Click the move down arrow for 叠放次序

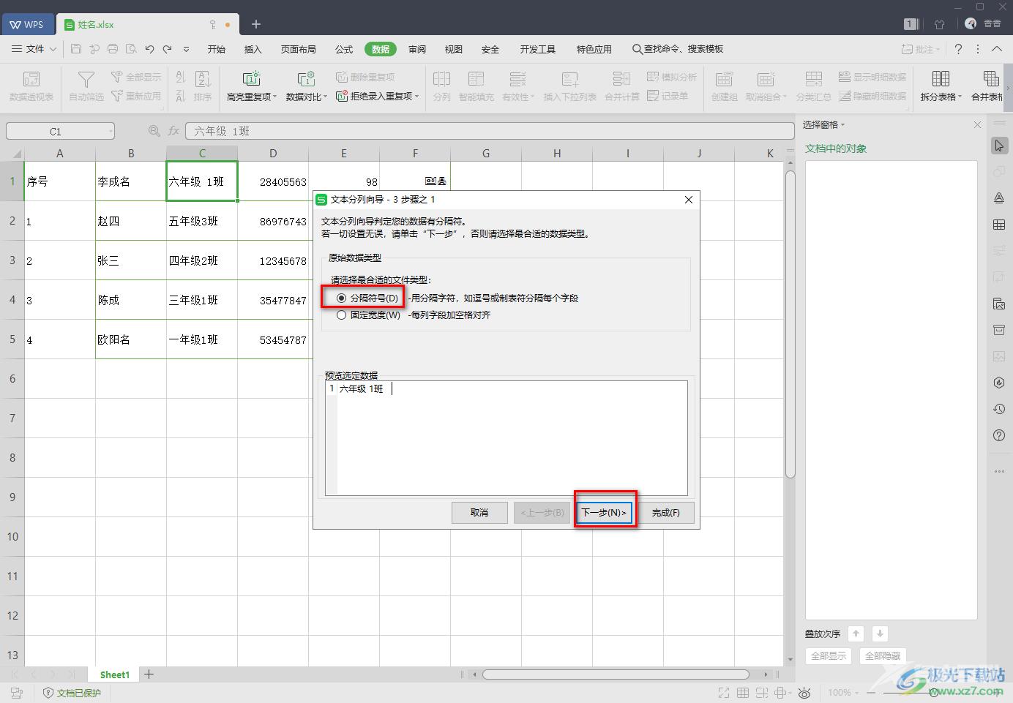coord(881,634)
